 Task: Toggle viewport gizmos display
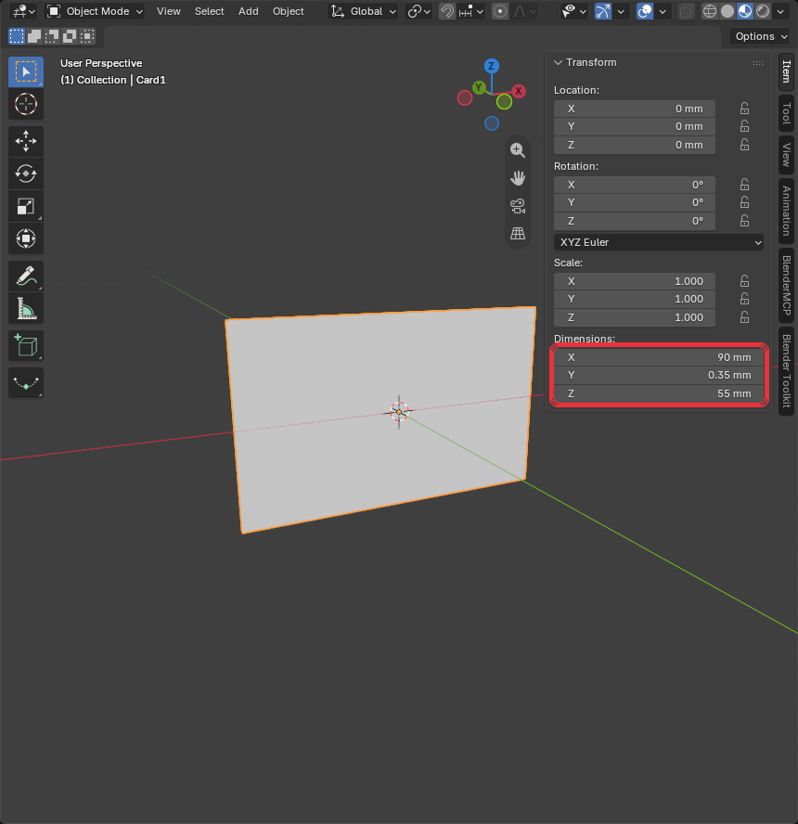point(603,11)
